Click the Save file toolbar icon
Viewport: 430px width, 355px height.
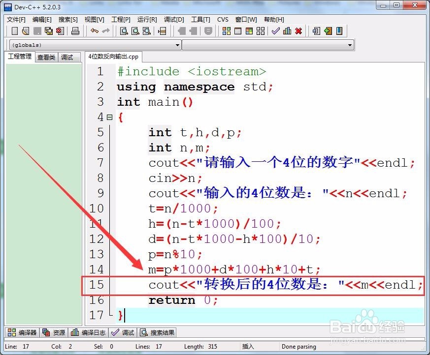pyautogui.click(x=37, y=31)
